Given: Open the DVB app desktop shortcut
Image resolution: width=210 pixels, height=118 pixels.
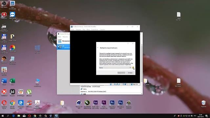Looking at the screenshot, I should point(21,93).
